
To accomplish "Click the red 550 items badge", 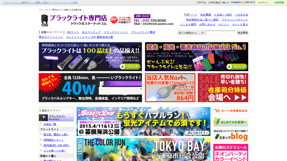I will tap(114, 20).
